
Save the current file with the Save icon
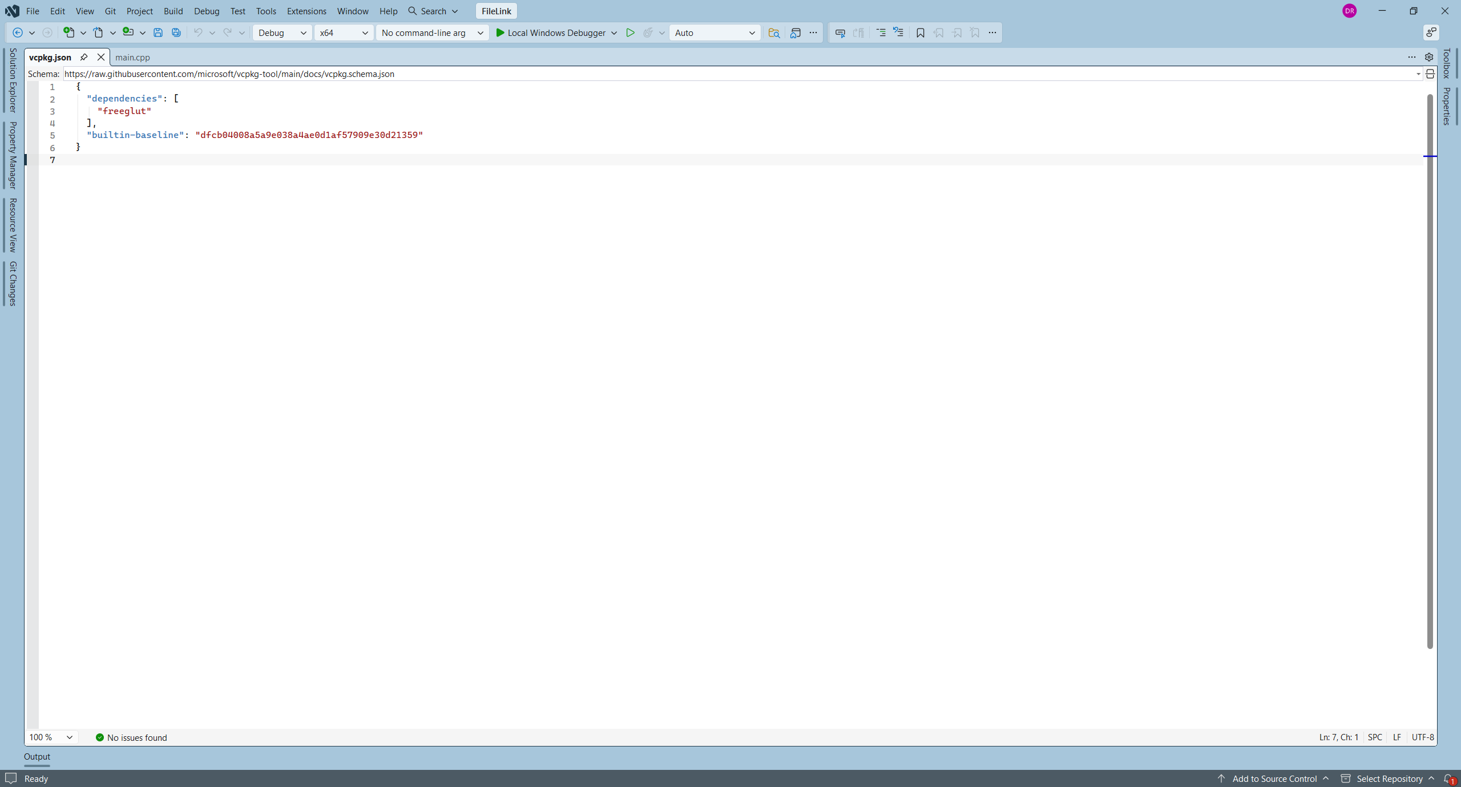(x=158, y=33)
